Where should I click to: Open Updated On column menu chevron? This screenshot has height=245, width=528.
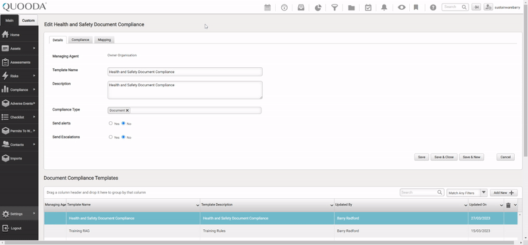coord(502,205)
